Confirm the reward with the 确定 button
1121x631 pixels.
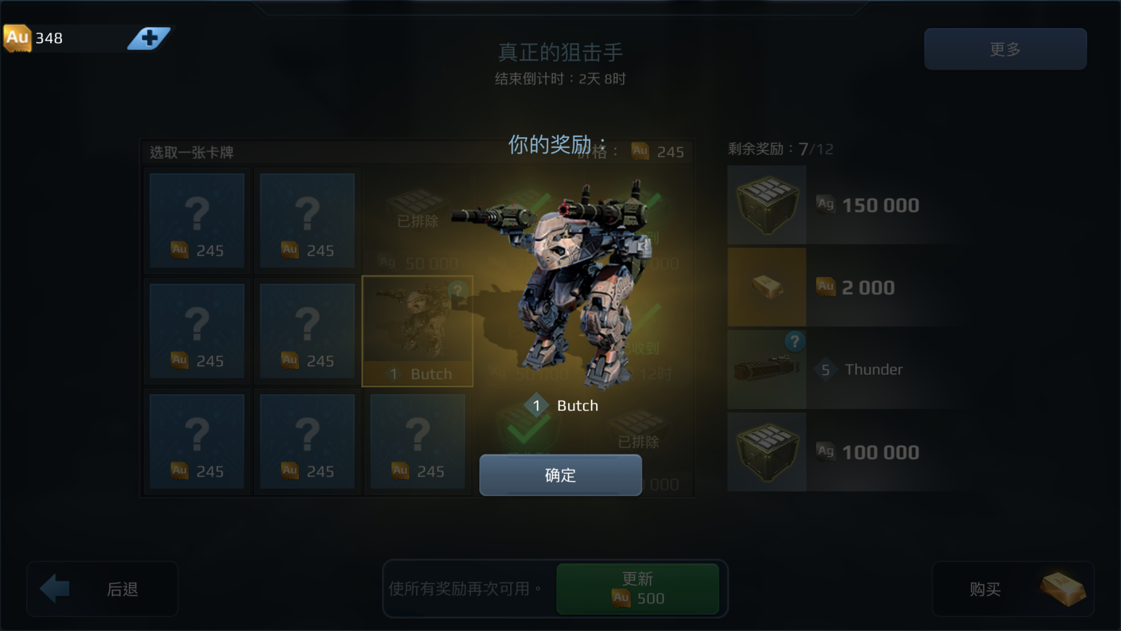click(x=560, y=475)
